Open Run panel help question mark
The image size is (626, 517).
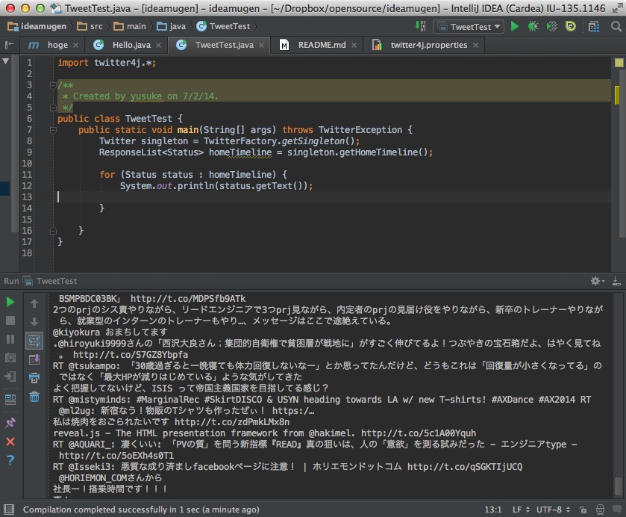[x=10, y=459]
